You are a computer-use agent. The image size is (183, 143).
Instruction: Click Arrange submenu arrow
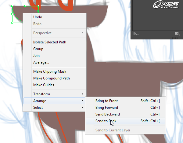pos(82,101)
